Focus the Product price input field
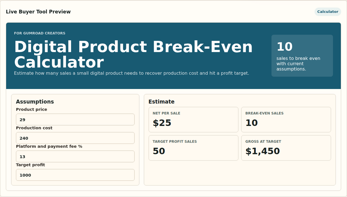This screenshot has width=347, height=197. pyautogui.click(x=75, y=120)
